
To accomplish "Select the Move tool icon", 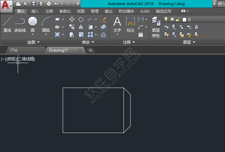I will (72, 19).
